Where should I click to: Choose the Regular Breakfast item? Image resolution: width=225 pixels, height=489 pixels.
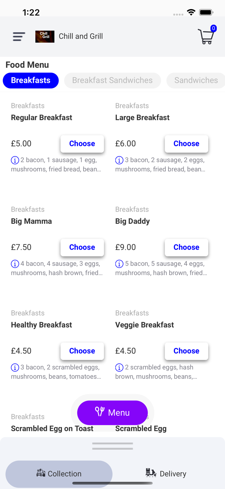[x=82, y=144]
